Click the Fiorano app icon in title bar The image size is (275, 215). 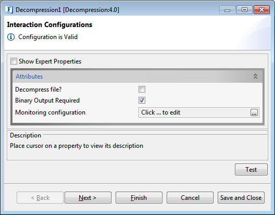pyautogui.click(x=9, y=9)
